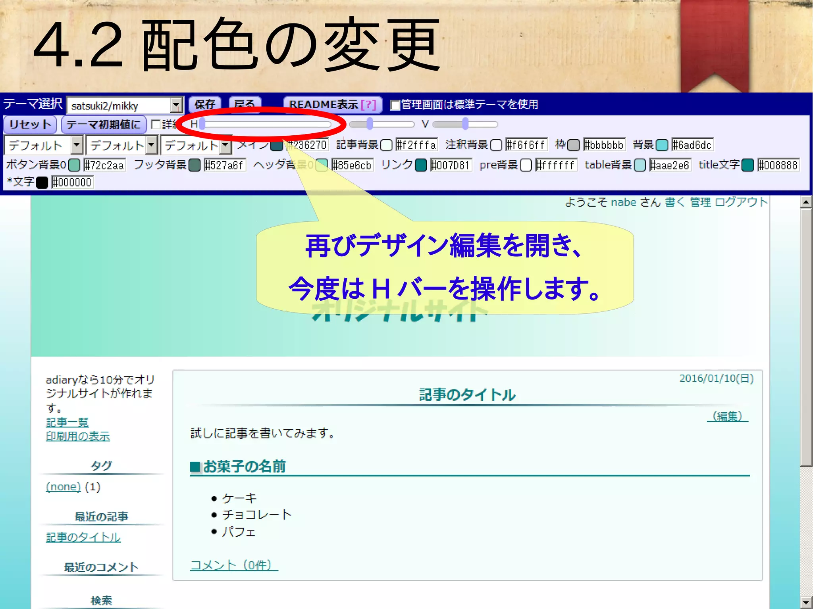Open the second デフォルト dropdown

click(x=122, y=145)
